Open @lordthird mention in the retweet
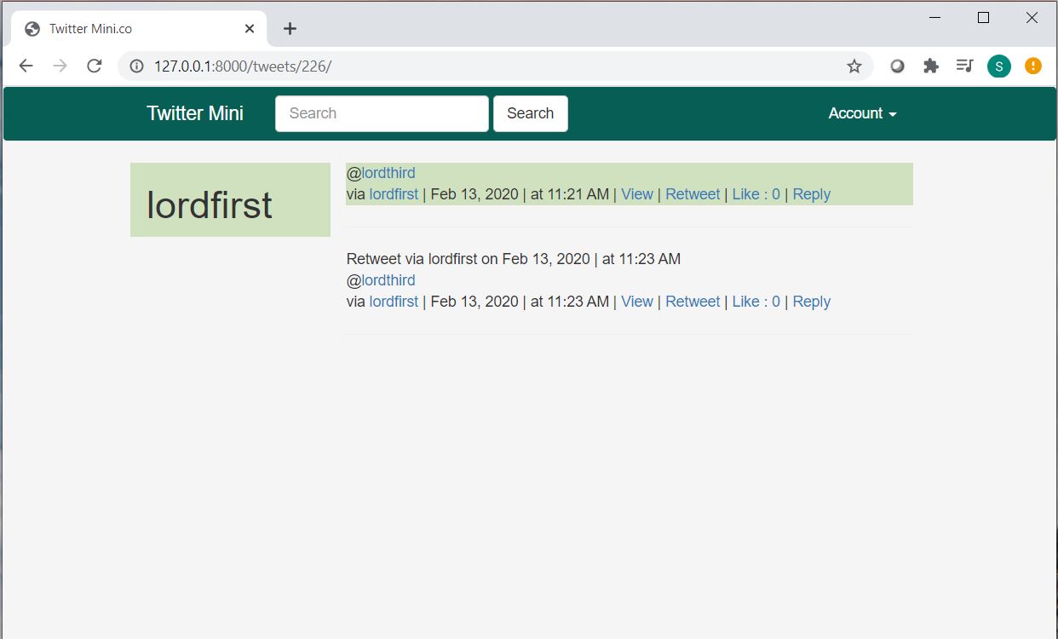The width and height of the screenshot is (1058, 639). coord(388,280)
